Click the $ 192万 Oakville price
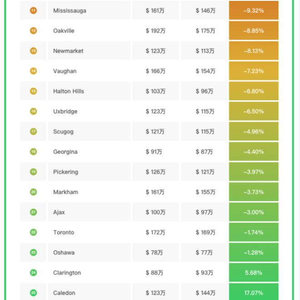 [x=155, y=31]
